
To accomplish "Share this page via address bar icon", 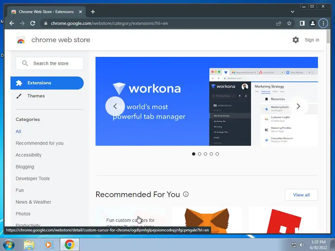I will pyautogui.click(x=279, y=23).
